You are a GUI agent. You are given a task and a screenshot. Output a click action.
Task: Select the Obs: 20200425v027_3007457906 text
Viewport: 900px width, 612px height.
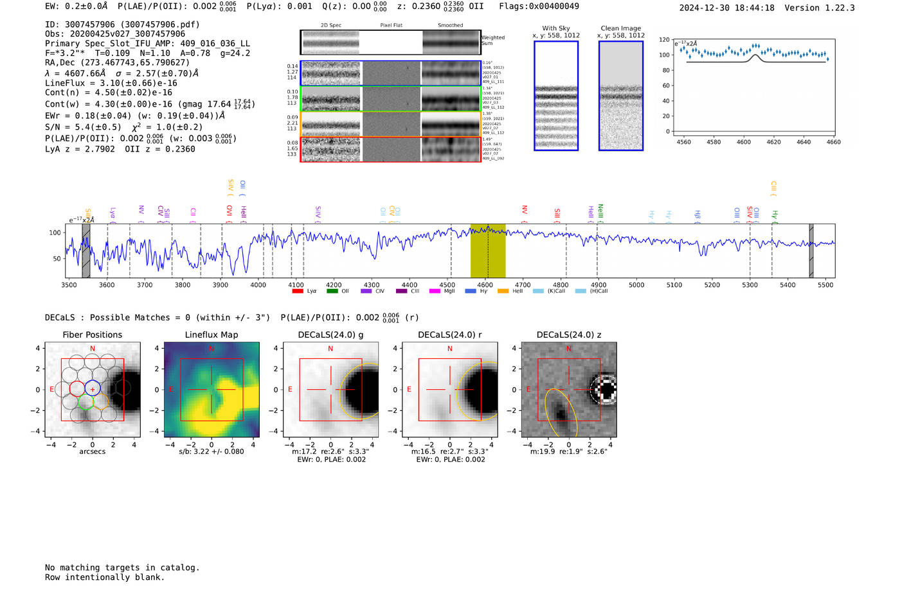click(x=115, y=34)
